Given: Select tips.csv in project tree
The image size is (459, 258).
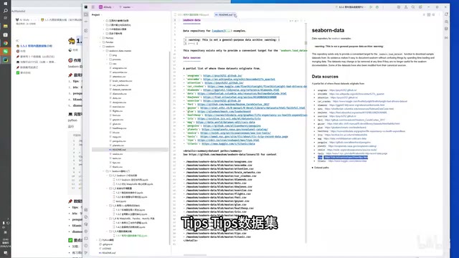Looking at the screenshot, I should tap(116, 163).
